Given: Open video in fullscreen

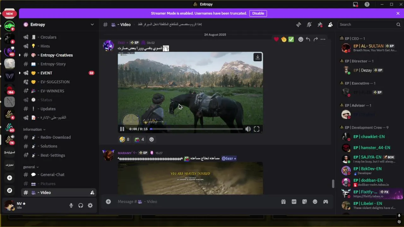Looking at the screenshot, I should (257, 129).
